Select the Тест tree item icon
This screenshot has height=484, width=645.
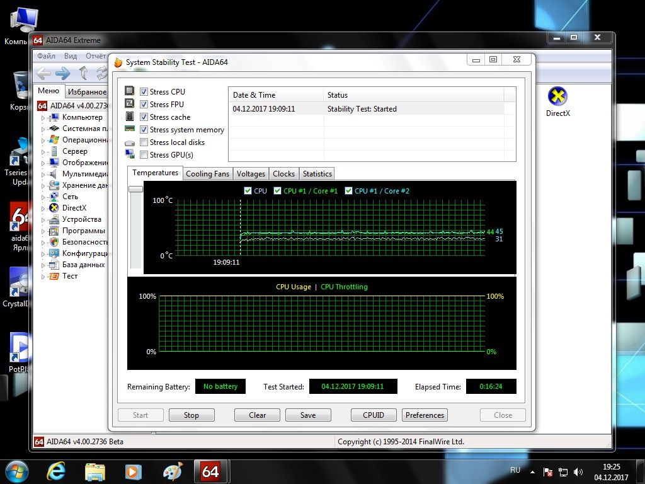[54, 276]
